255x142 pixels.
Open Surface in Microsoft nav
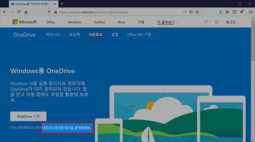pyautogui.click(x=99, y=22)
